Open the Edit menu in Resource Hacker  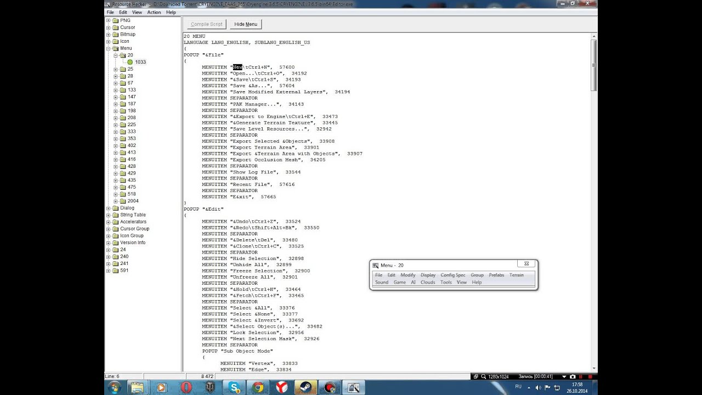pyautogui.click(x=123, y=12)
